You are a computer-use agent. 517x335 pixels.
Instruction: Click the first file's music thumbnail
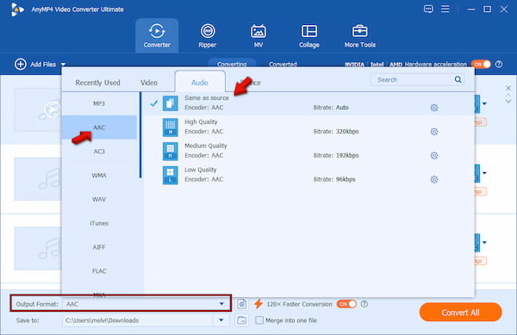point(38,109)
